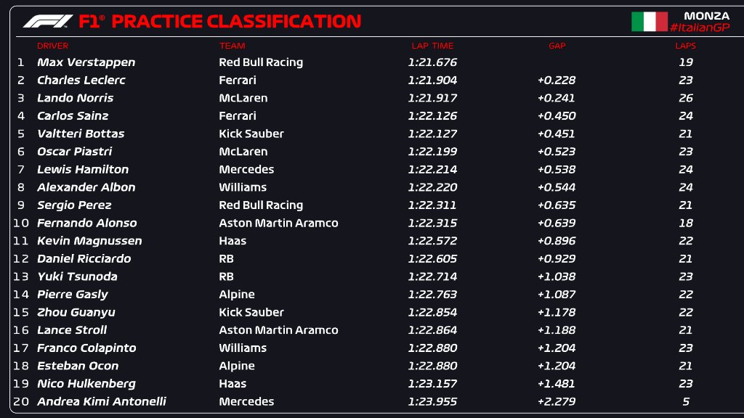This screenshot has height=418, width=744.
Task: Select Andrea Kimi Antonelli's entry
Action: tap(101, 402)
